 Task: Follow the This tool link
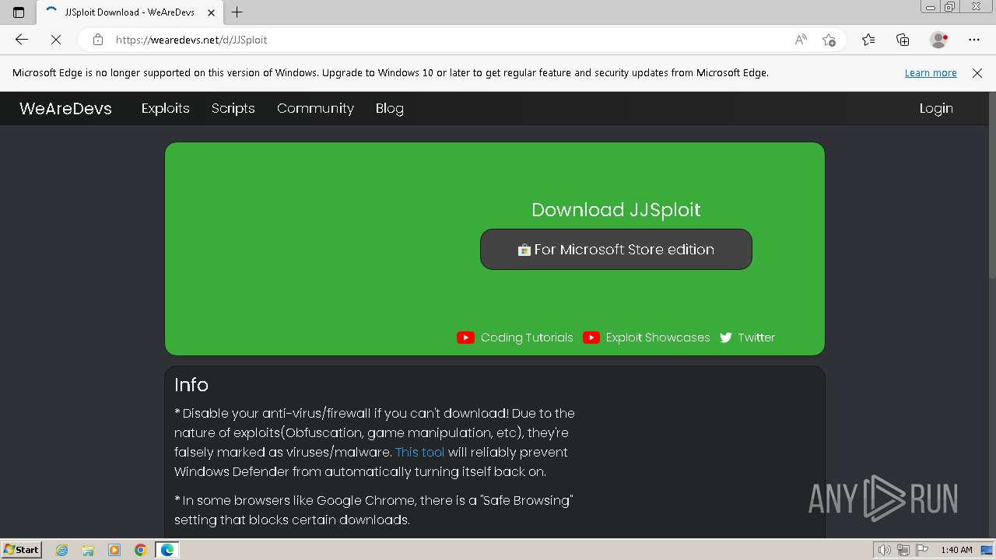(420, 452)
